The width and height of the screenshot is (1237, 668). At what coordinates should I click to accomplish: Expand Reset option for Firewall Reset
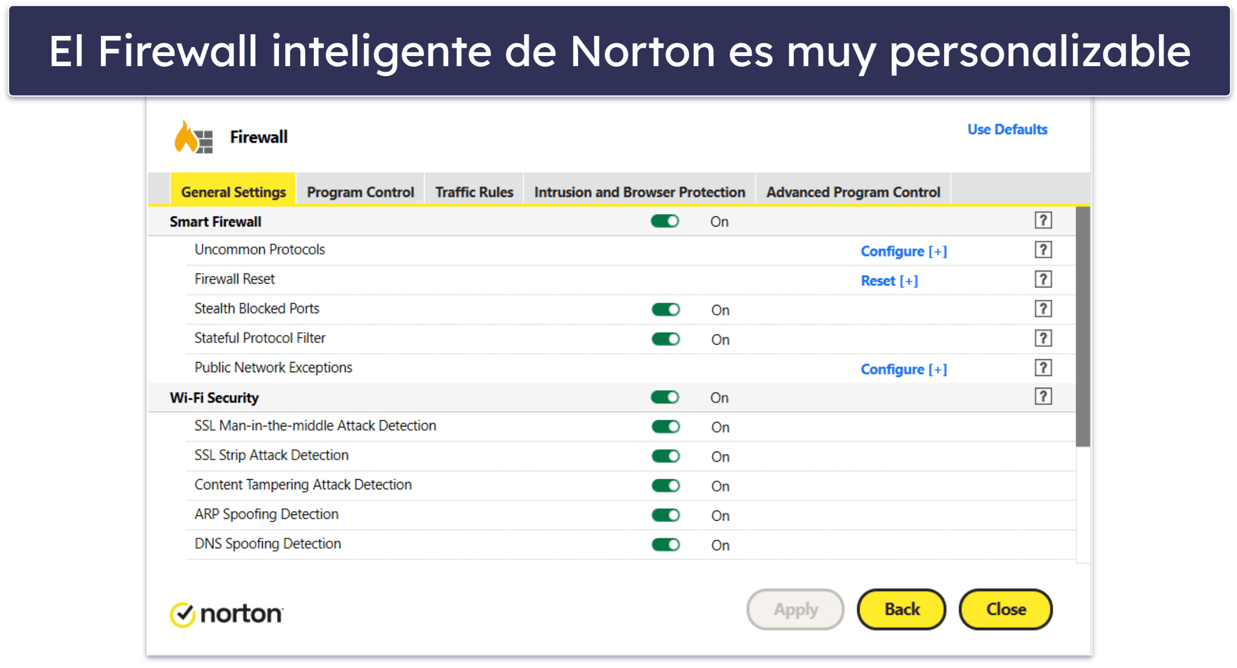point(889,281)
